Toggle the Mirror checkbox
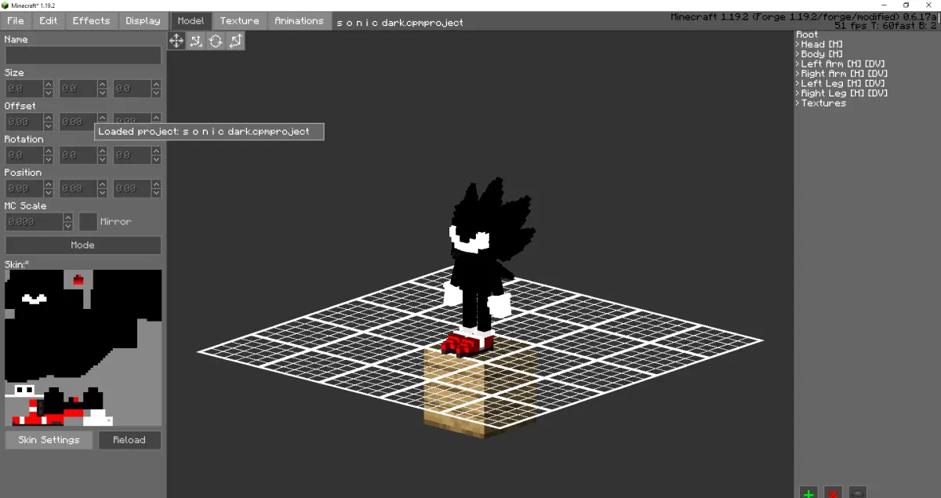This screenshot has width=941, height=498. [88, 222]
